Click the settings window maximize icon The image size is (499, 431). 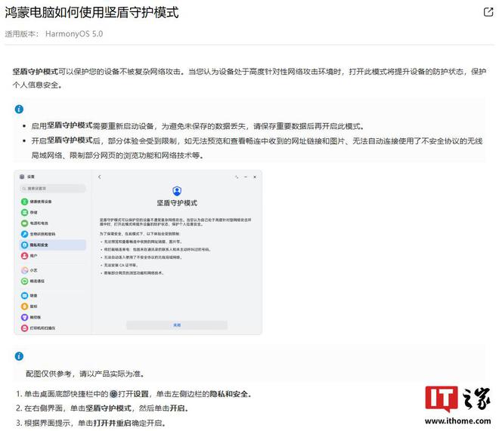pyautogui.click(x=237, y=177)
